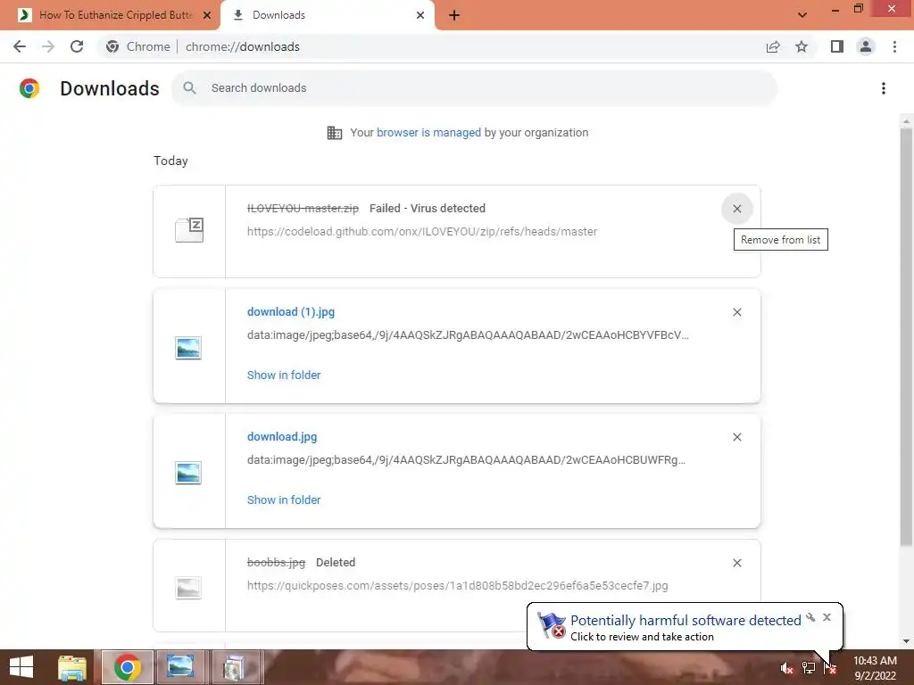Open the download (1).jpg file link
The height and width of the screenshot is (685, 914).
point(291,311)
